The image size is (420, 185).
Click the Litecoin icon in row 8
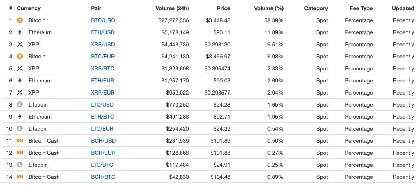coord(20,105)
